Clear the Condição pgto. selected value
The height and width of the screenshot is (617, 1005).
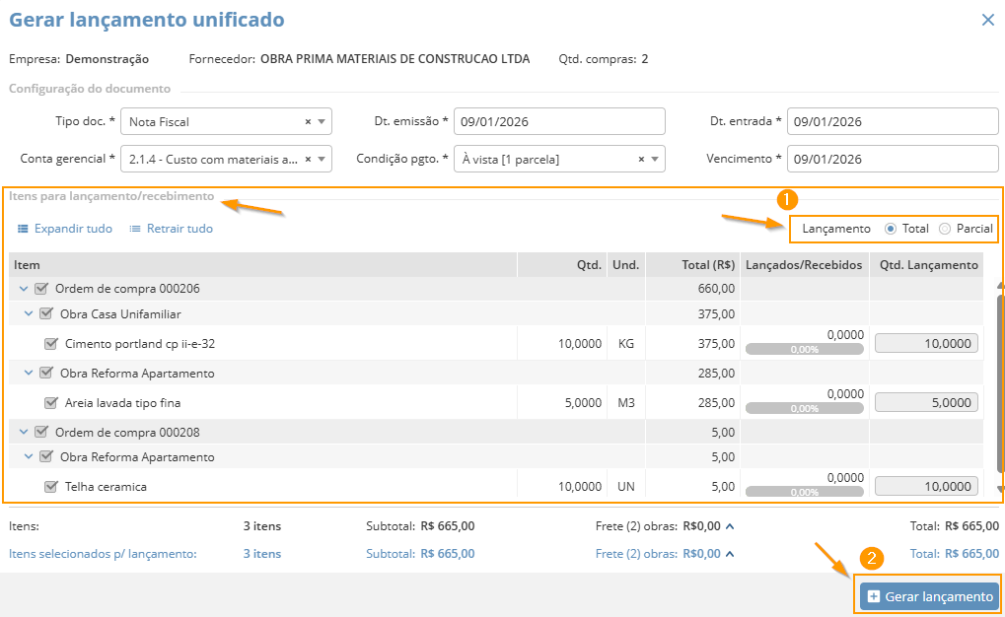[x=641, y=159]
